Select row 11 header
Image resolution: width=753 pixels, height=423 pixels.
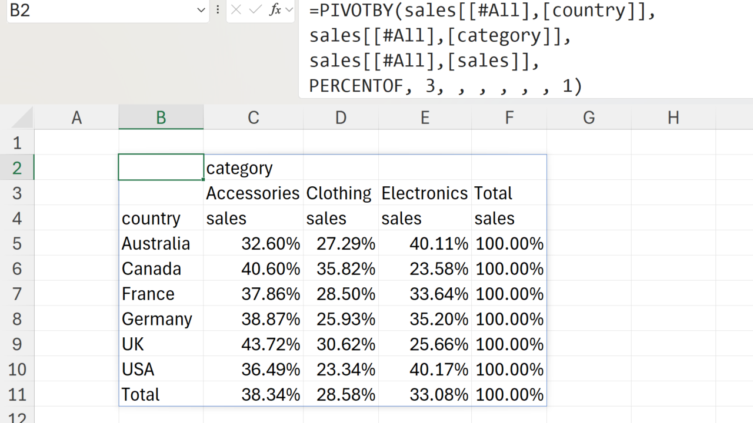pos(16,394)
